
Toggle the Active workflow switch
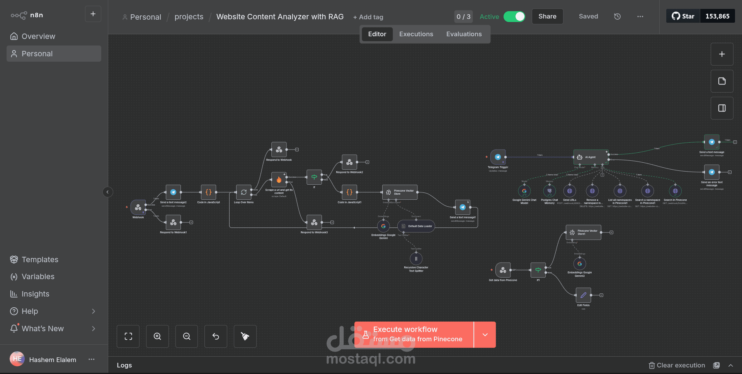pyautogui.click(x=514, y=17)
